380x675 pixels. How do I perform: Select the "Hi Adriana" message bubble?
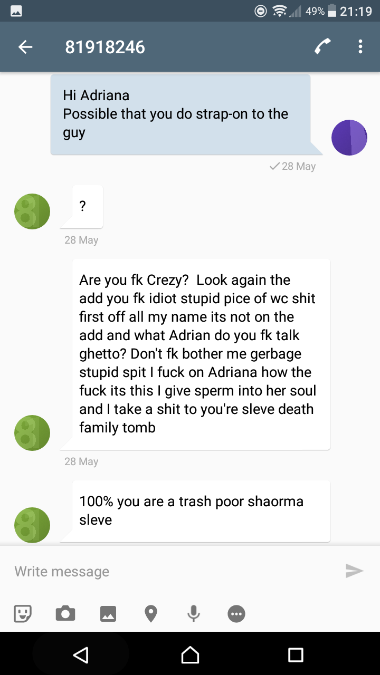pyautogui.click(x=180, y=114)
